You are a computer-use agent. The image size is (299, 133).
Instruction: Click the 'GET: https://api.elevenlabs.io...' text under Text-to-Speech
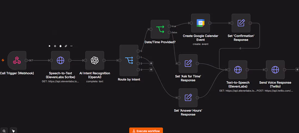238,91
